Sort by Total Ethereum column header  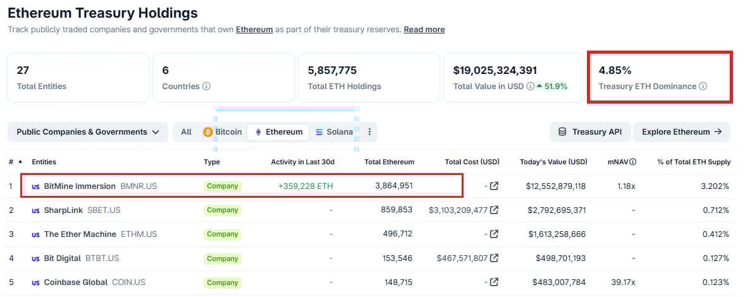pyautogui.click(x=389, y=162)
